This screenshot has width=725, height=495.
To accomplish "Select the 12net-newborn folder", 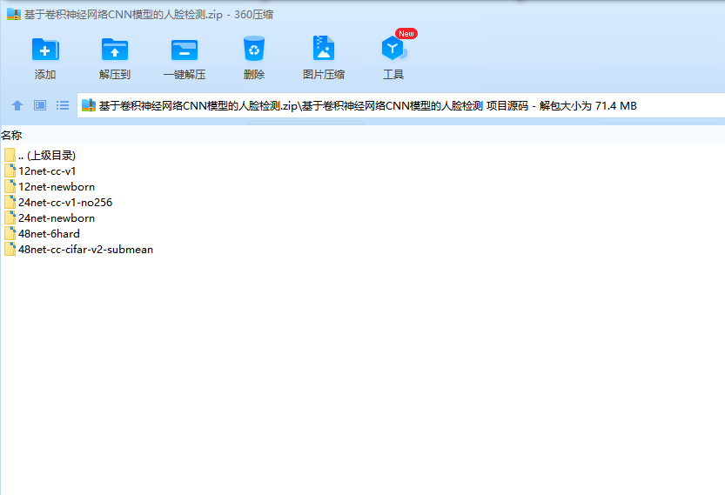I will [50, 187].
